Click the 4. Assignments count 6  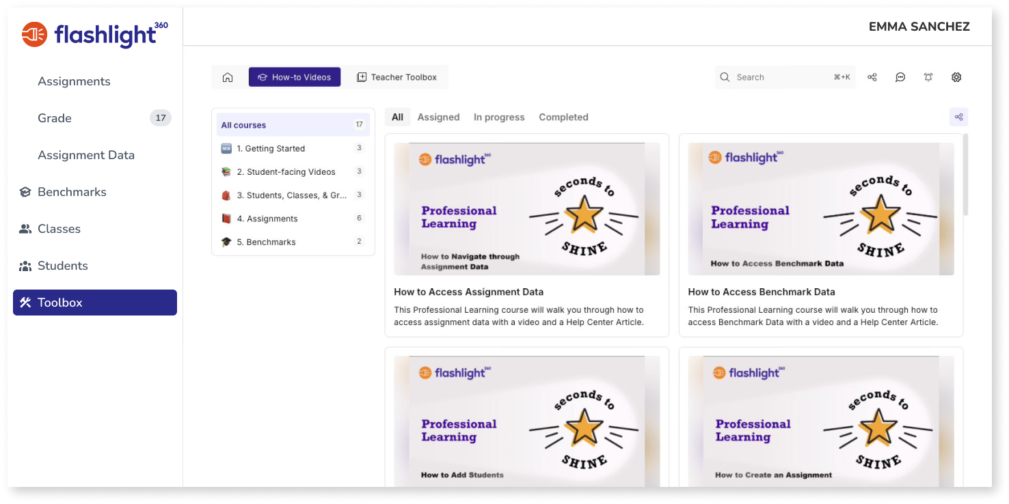[359, 219]
